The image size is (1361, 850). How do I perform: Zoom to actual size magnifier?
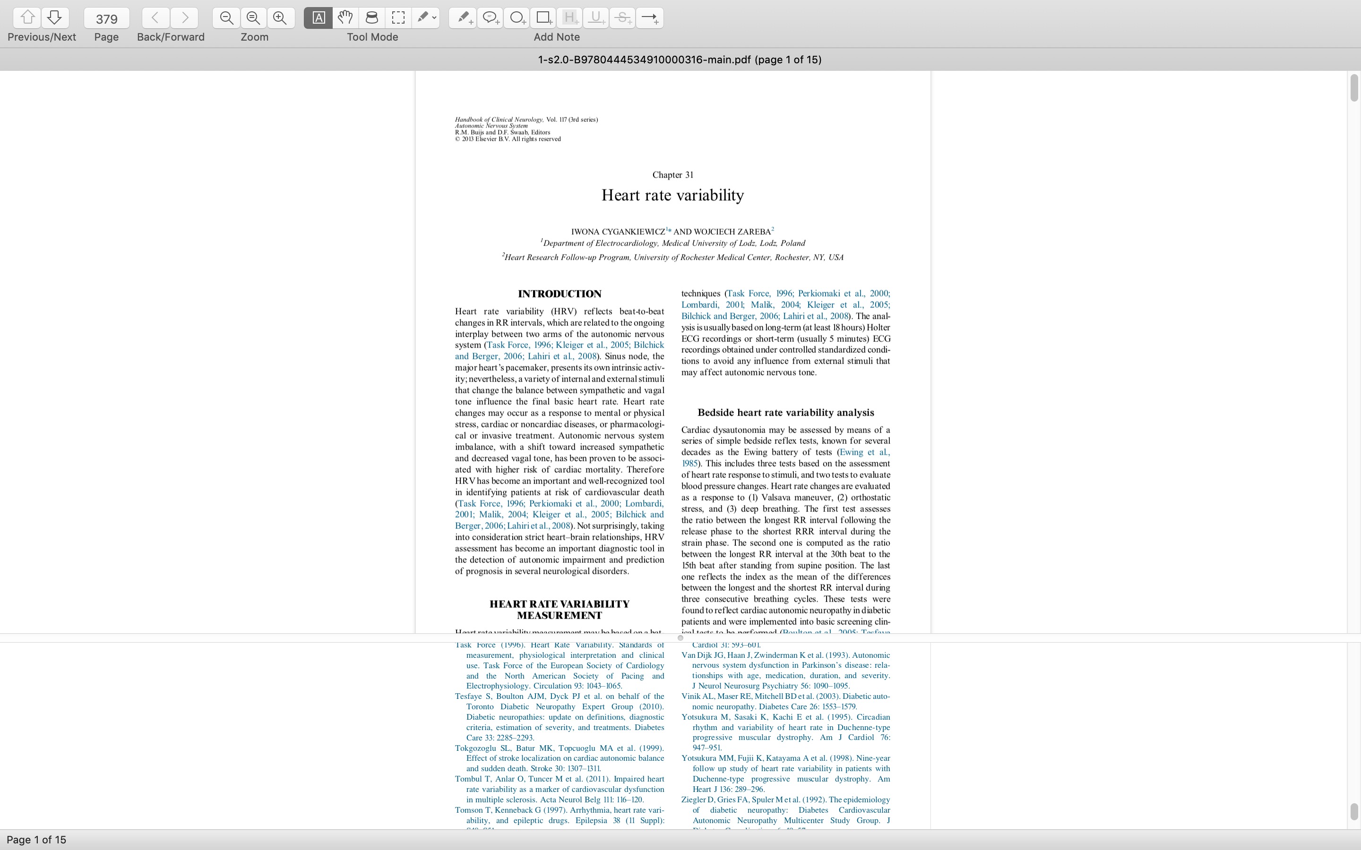254,18
